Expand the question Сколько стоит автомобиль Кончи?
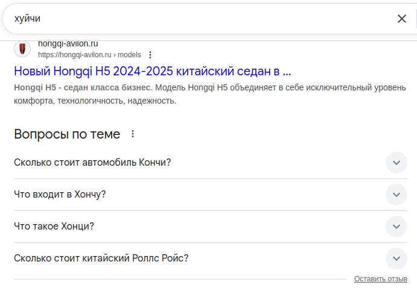This screenshot has height=291, width=417. click(x=211, y=163)
